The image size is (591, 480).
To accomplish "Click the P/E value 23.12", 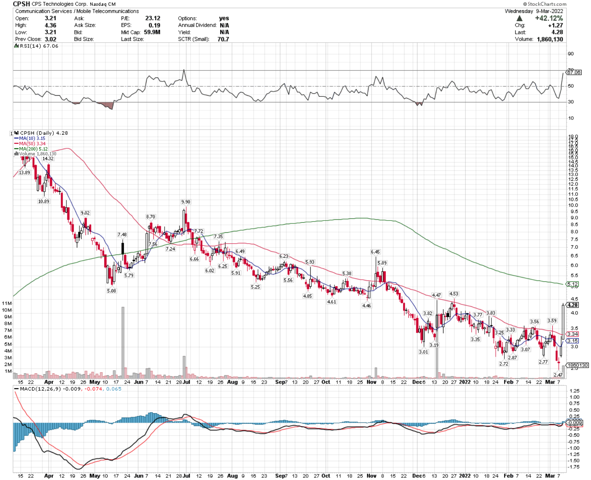I will 153,18.
